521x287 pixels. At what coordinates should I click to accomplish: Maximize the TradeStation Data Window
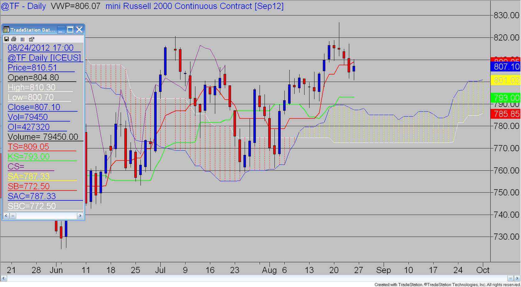[x=70, y=30]
